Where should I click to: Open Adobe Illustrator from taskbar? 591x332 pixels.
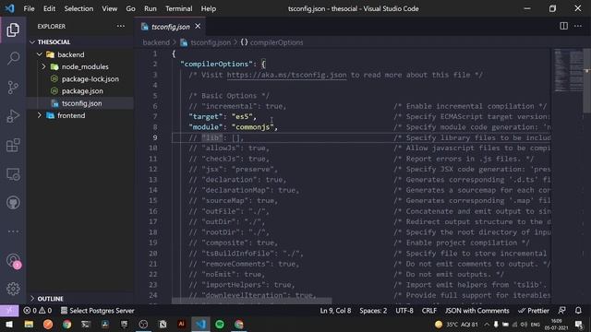tap(181, 324)
